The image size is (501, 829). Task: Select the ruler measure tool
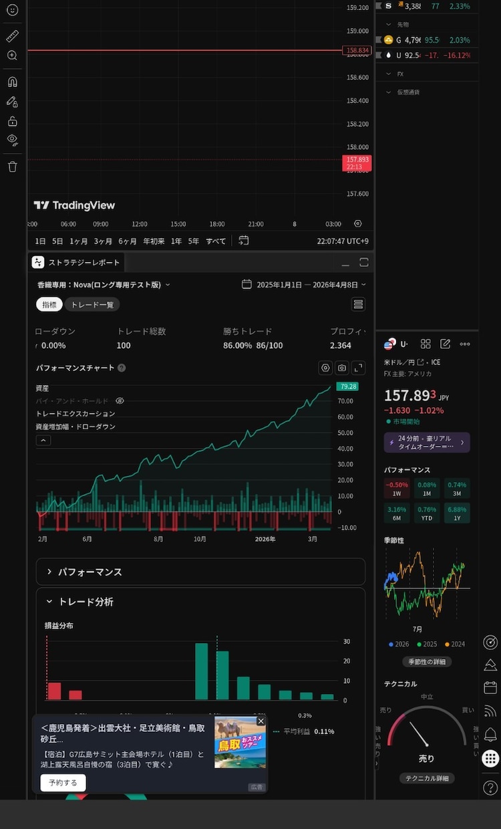tap(12, 36)
